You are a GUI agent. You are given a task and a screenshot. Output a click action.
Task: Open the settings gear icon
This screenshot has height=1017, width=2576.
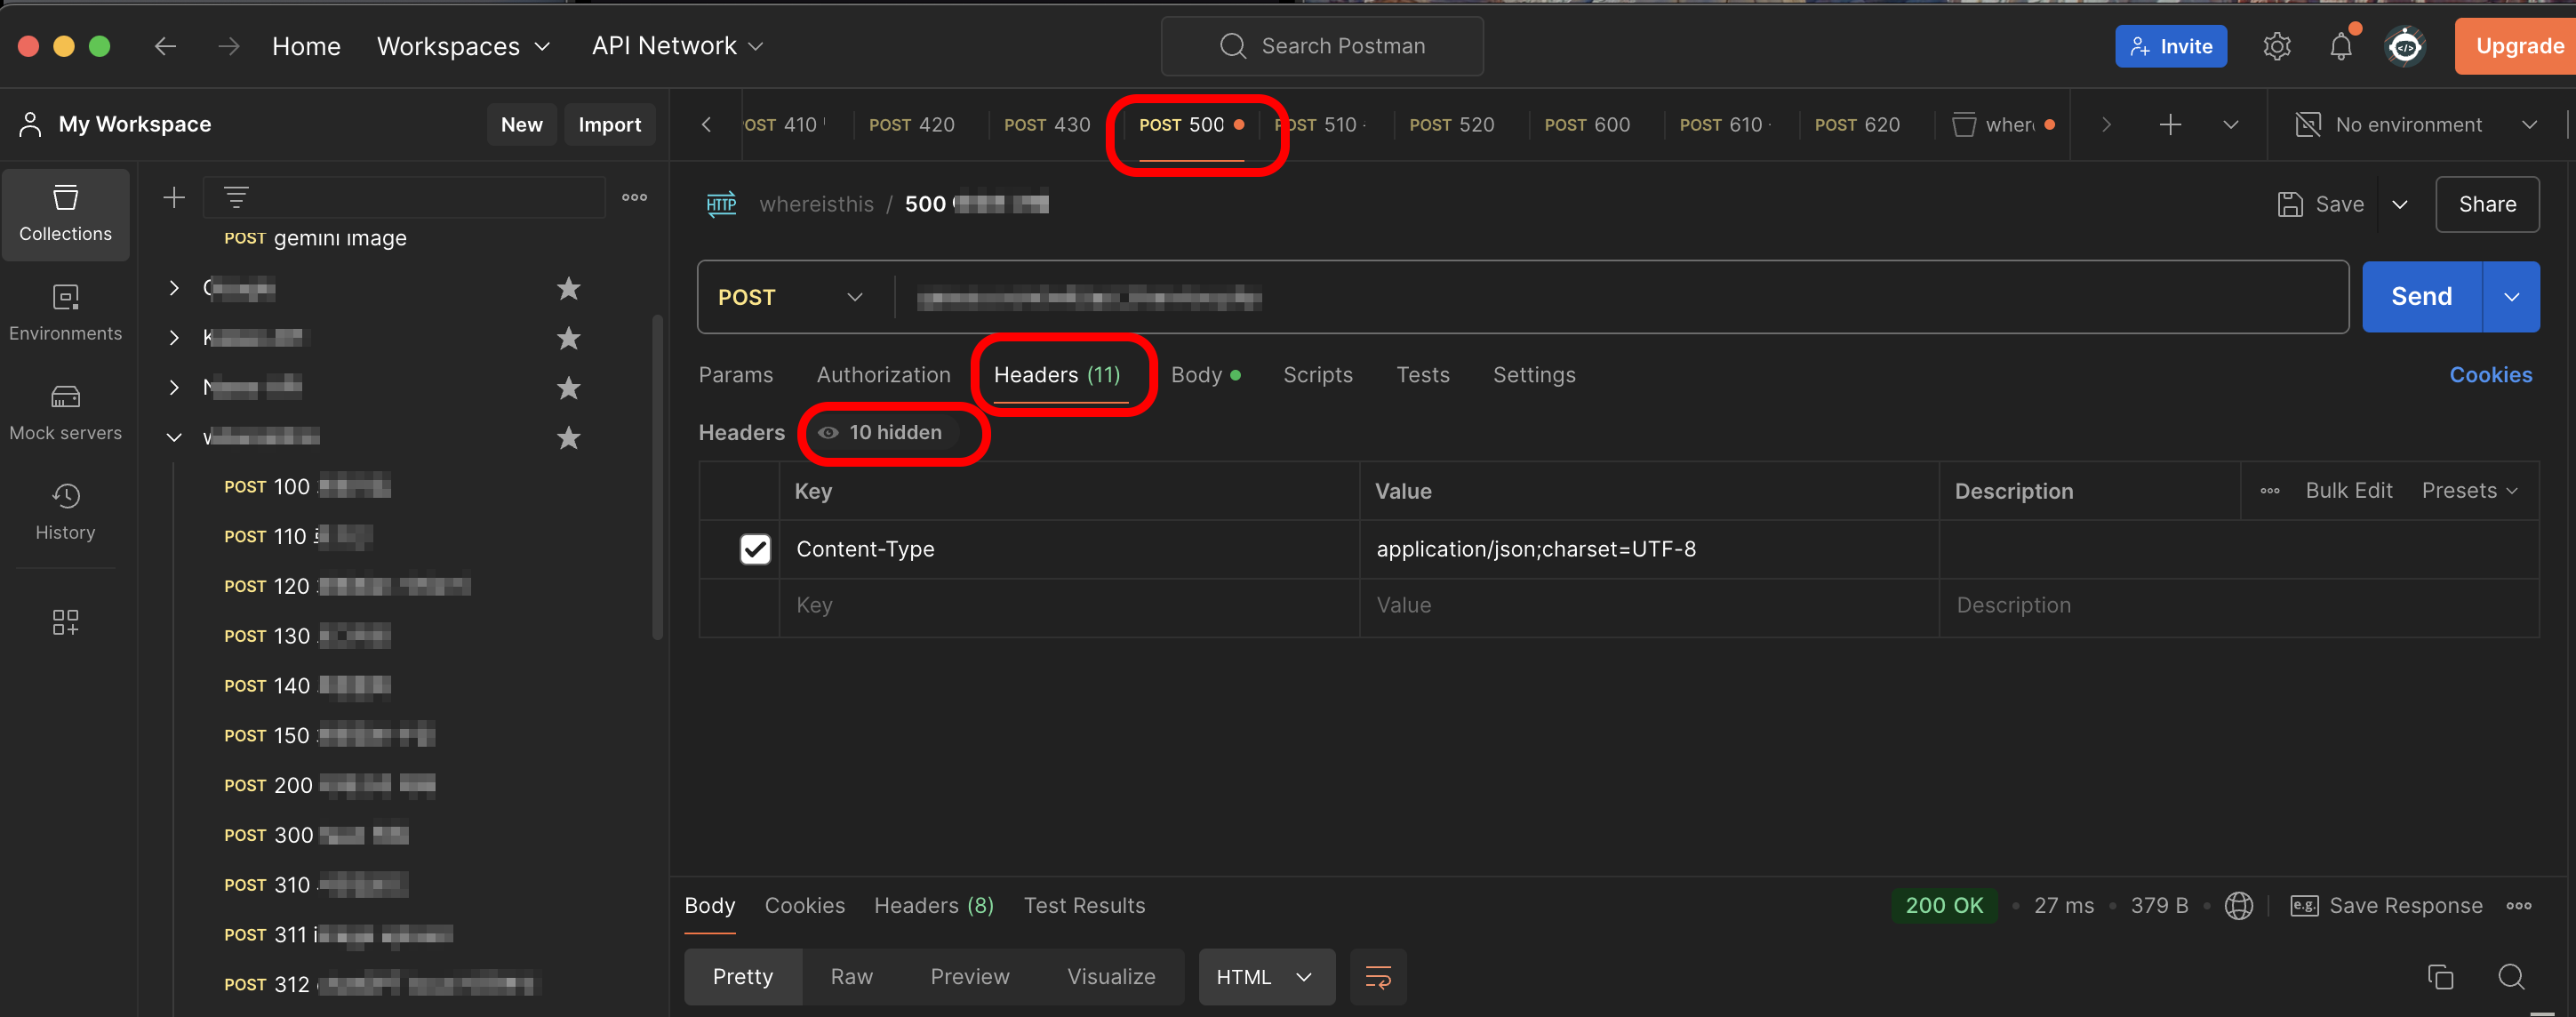pos(2276,46)
